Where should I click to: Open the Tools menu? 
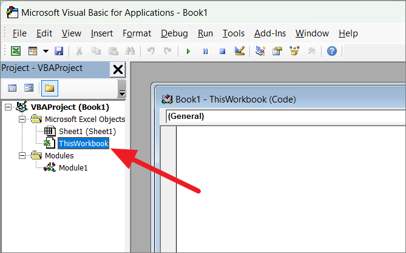[x=234, y=33]
